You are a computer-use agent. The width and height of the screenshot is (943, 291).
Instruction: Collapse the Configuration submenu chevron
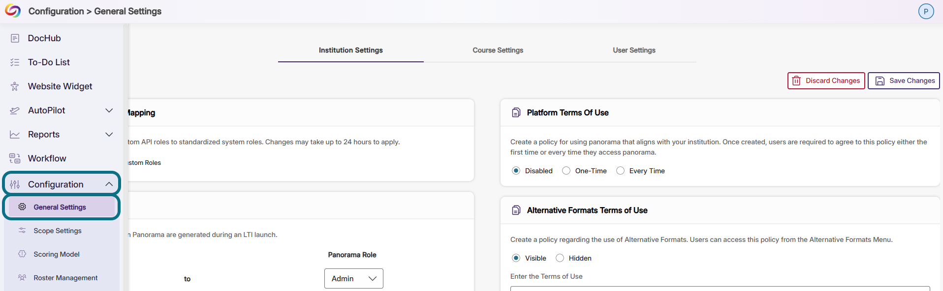[109, 185]
